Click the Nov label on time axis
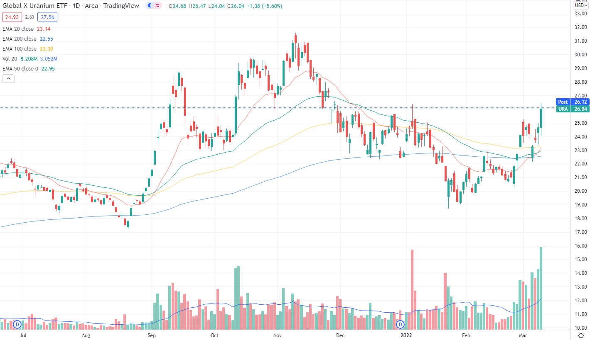This screenshot has height=340, width=590. 278,335
